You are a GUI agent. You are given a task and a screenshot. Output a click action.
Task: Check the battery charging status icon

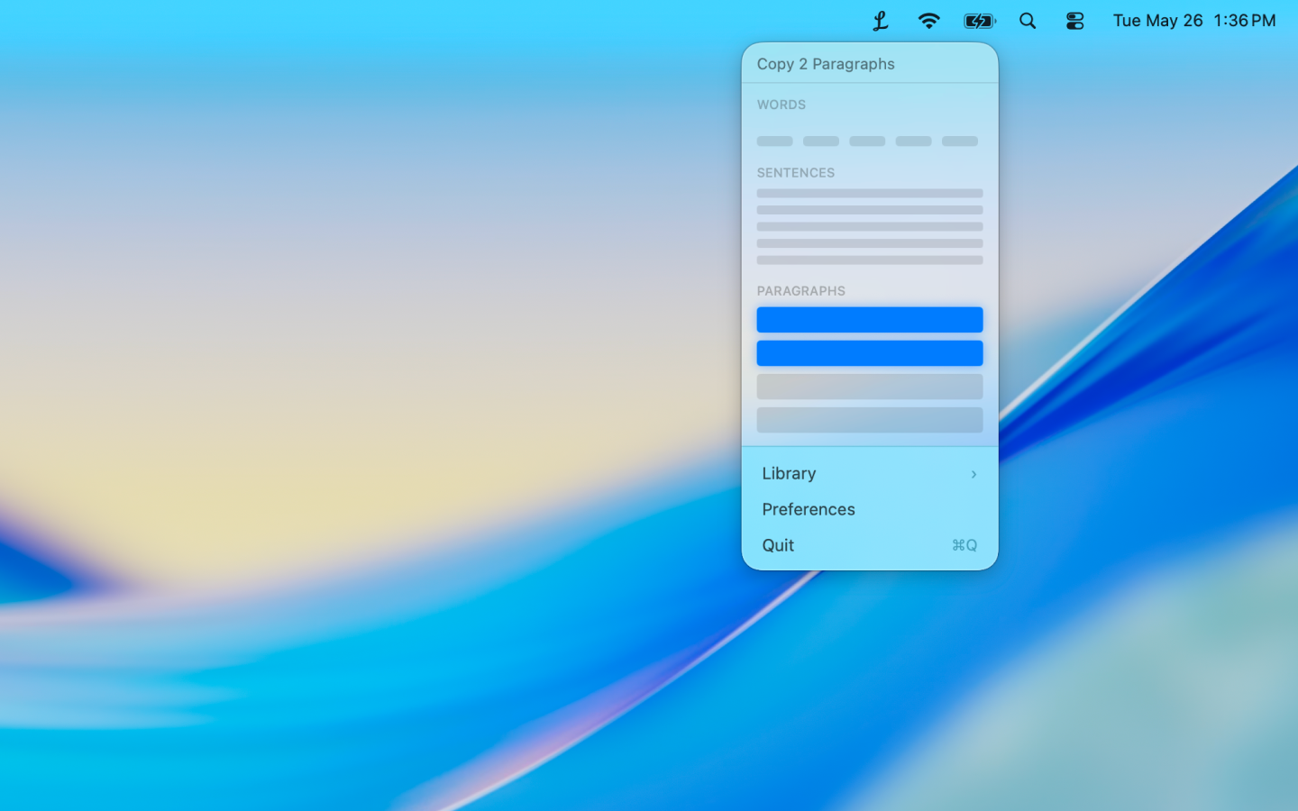(979, 21)
